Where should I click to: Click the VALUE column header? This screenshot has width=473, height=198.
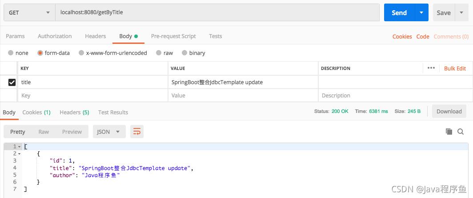[178, 68]
